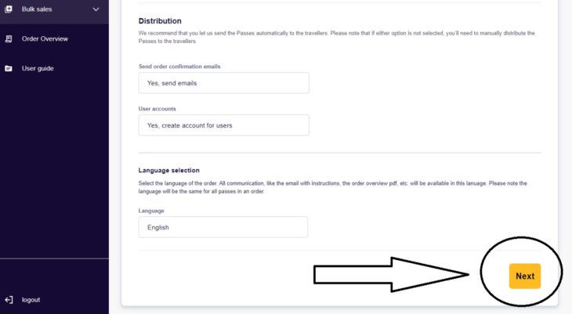572x314 pixels.
Task: Click the yellow Next button
Action: point(525,276)
